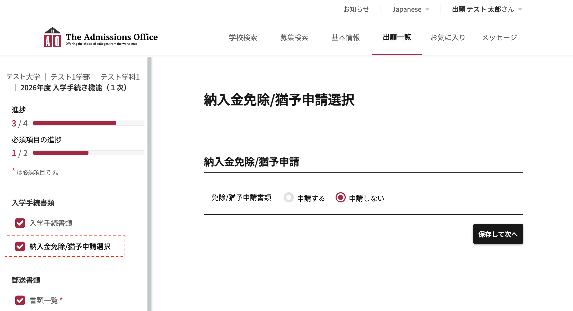This screenshot has width=573, height=311.
Task: Go to the 募集検索 tab
Action: point(294,38)
